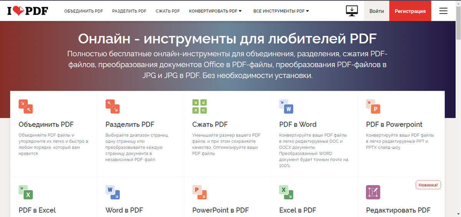Image resolution: width=461 pixels, height=217 pixels.
Task: Open the Редактировать PDF card title
Action: click(x=398, y=210)
